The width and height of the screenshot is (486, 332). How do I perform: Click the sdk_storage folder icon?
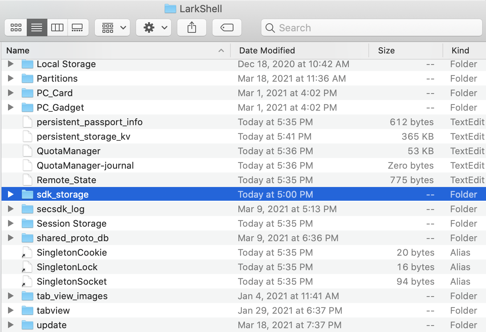pos(27,194)
